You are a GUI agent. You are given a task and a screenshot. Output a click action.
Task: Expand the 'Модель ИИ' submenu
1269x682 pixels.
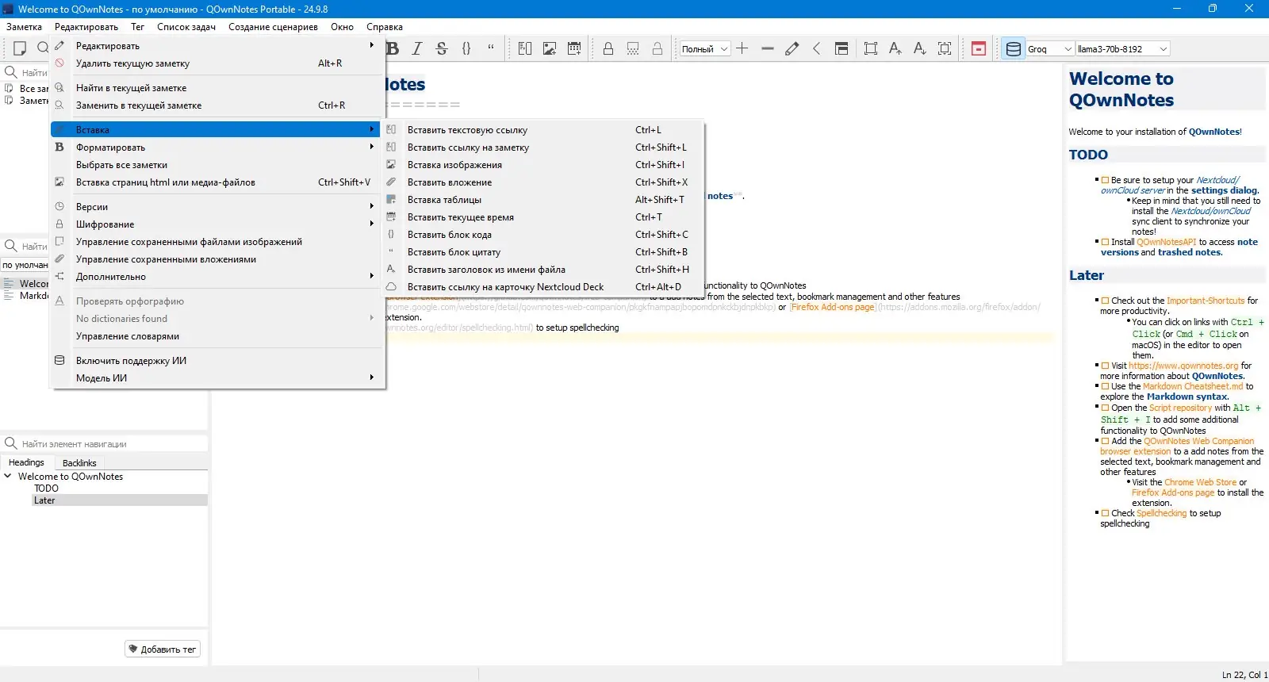[217, 378]
